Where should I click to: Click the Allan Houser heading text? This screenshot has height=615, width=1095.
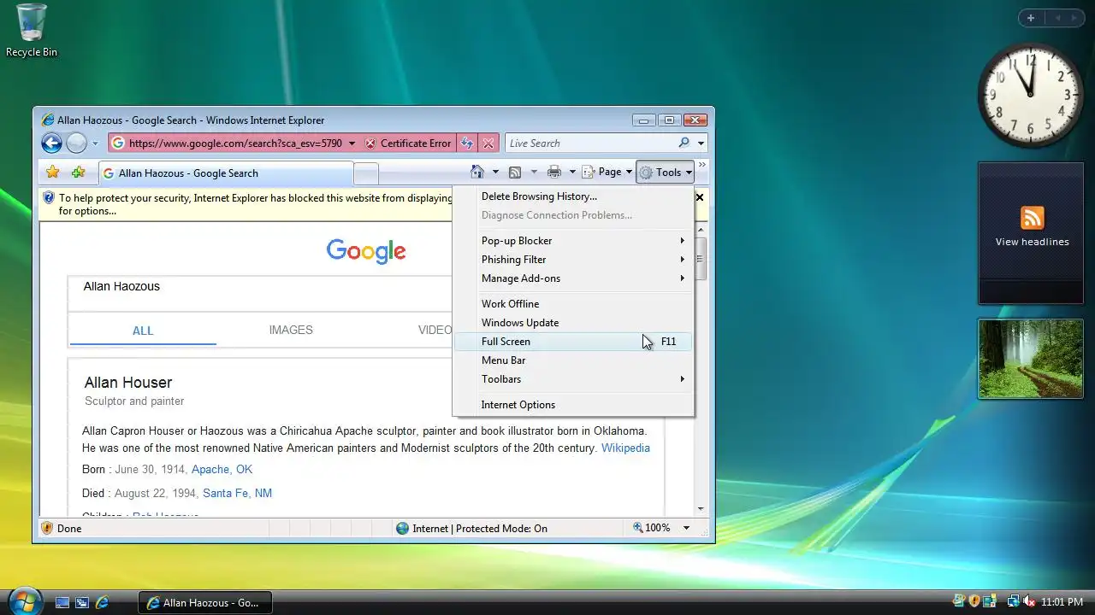[128, 383]
